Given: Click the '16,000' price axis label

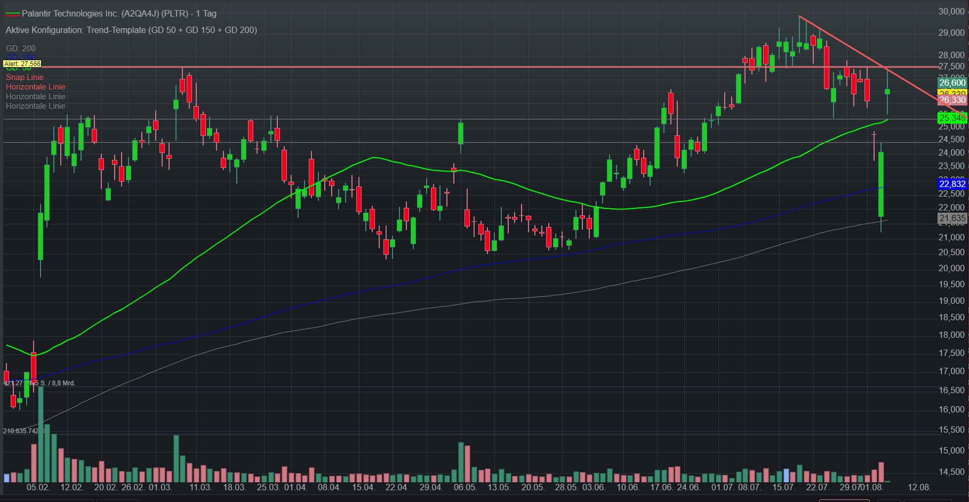Looking at the screenshot, I should pos(952,409).
